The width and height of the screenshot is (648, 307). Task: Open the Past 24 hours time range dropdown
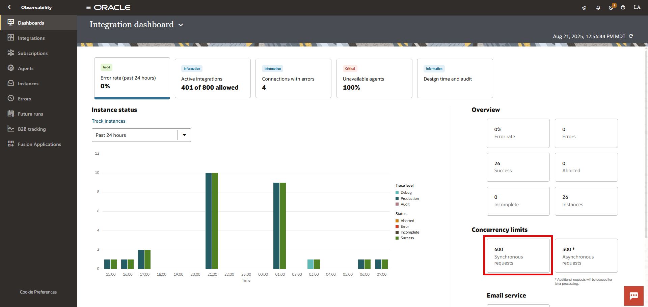click(184, 135)
